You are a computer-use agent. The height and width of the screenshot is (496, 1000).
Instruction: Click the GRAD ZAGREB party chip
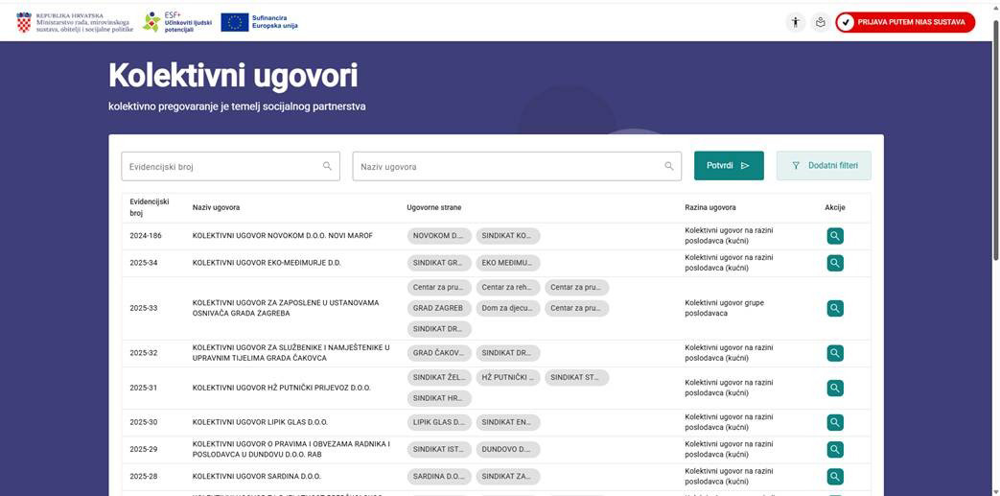pyautogui.click(x=438, y=308)
